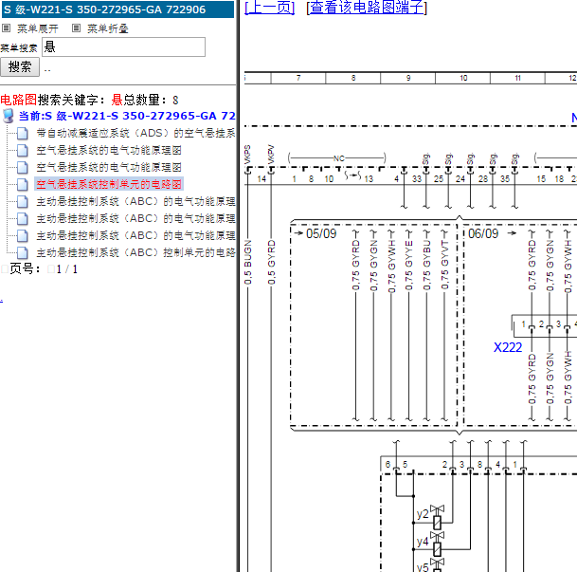Open the second 空气悬挂系统的电气功能原理图 item
Image resolution: width=577 pixels, height=572 pixels.
tap(109, 167)
